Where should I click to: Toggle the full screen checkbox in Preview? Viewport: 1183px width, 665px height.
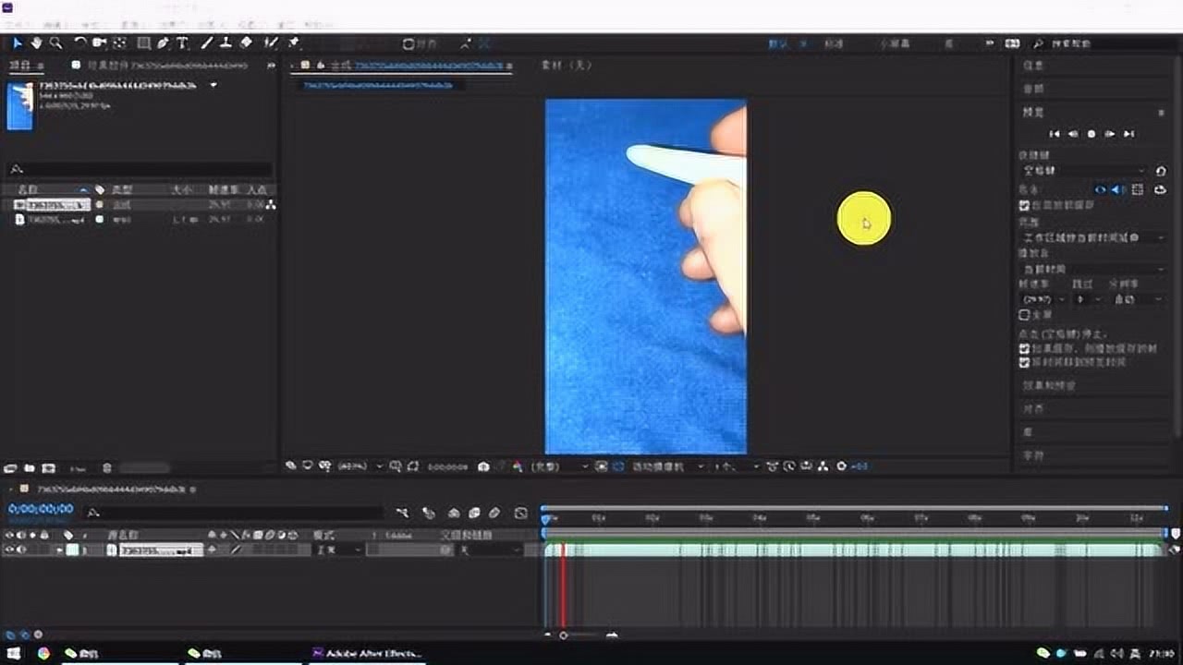tap(1024, 315)
